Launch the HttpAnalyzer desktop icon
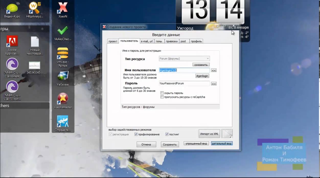 coord(35,10)
